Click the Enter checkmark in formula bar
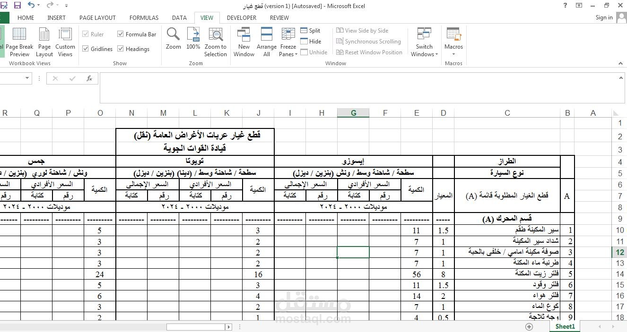The image size is (627, 332). click(x=72, y=78)
